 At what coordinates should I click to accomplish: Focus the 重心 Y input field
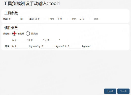(65, 19)
